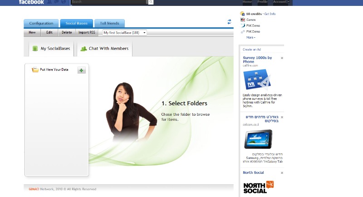Click the My SocialBases database icon
This screenshot has width=363, height=197.
[35, 49]
